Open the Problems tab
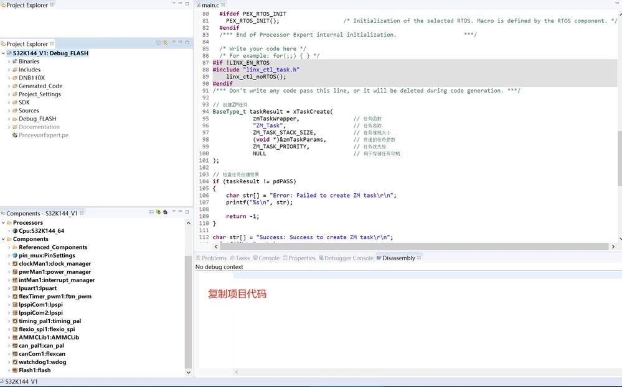 [212, 258]
